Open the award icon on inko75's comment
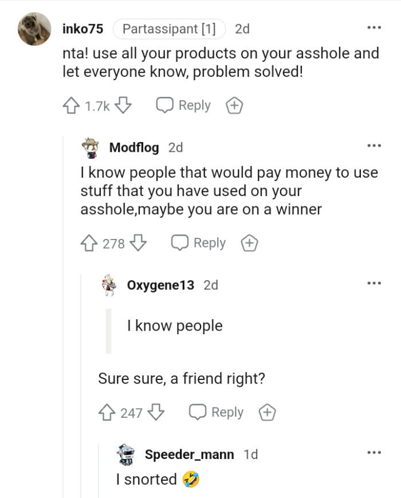The image size is (401, 498). [234, 105]
